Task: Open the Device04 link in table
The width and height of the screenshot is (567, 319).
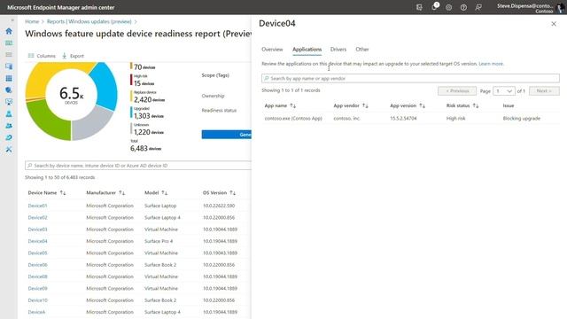Action: [x=37, y=241]
